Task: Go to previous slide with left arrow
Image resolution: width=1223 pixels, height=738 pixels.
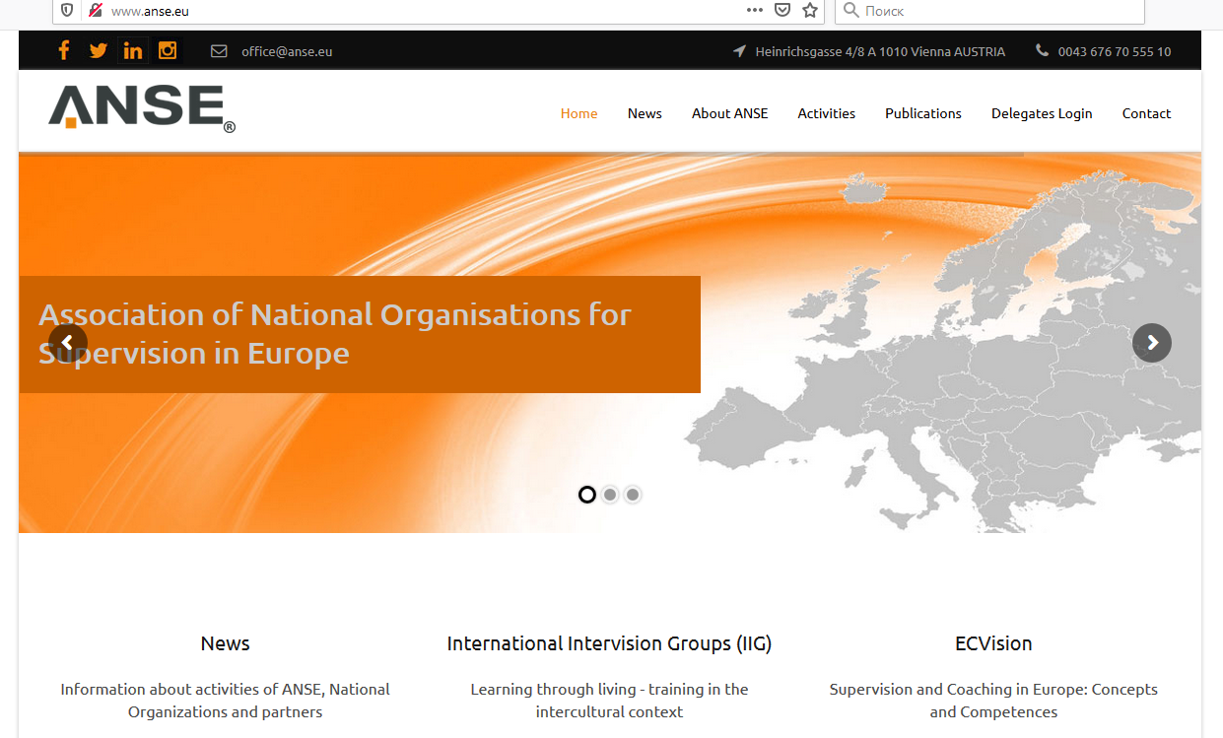Action: 67,343
